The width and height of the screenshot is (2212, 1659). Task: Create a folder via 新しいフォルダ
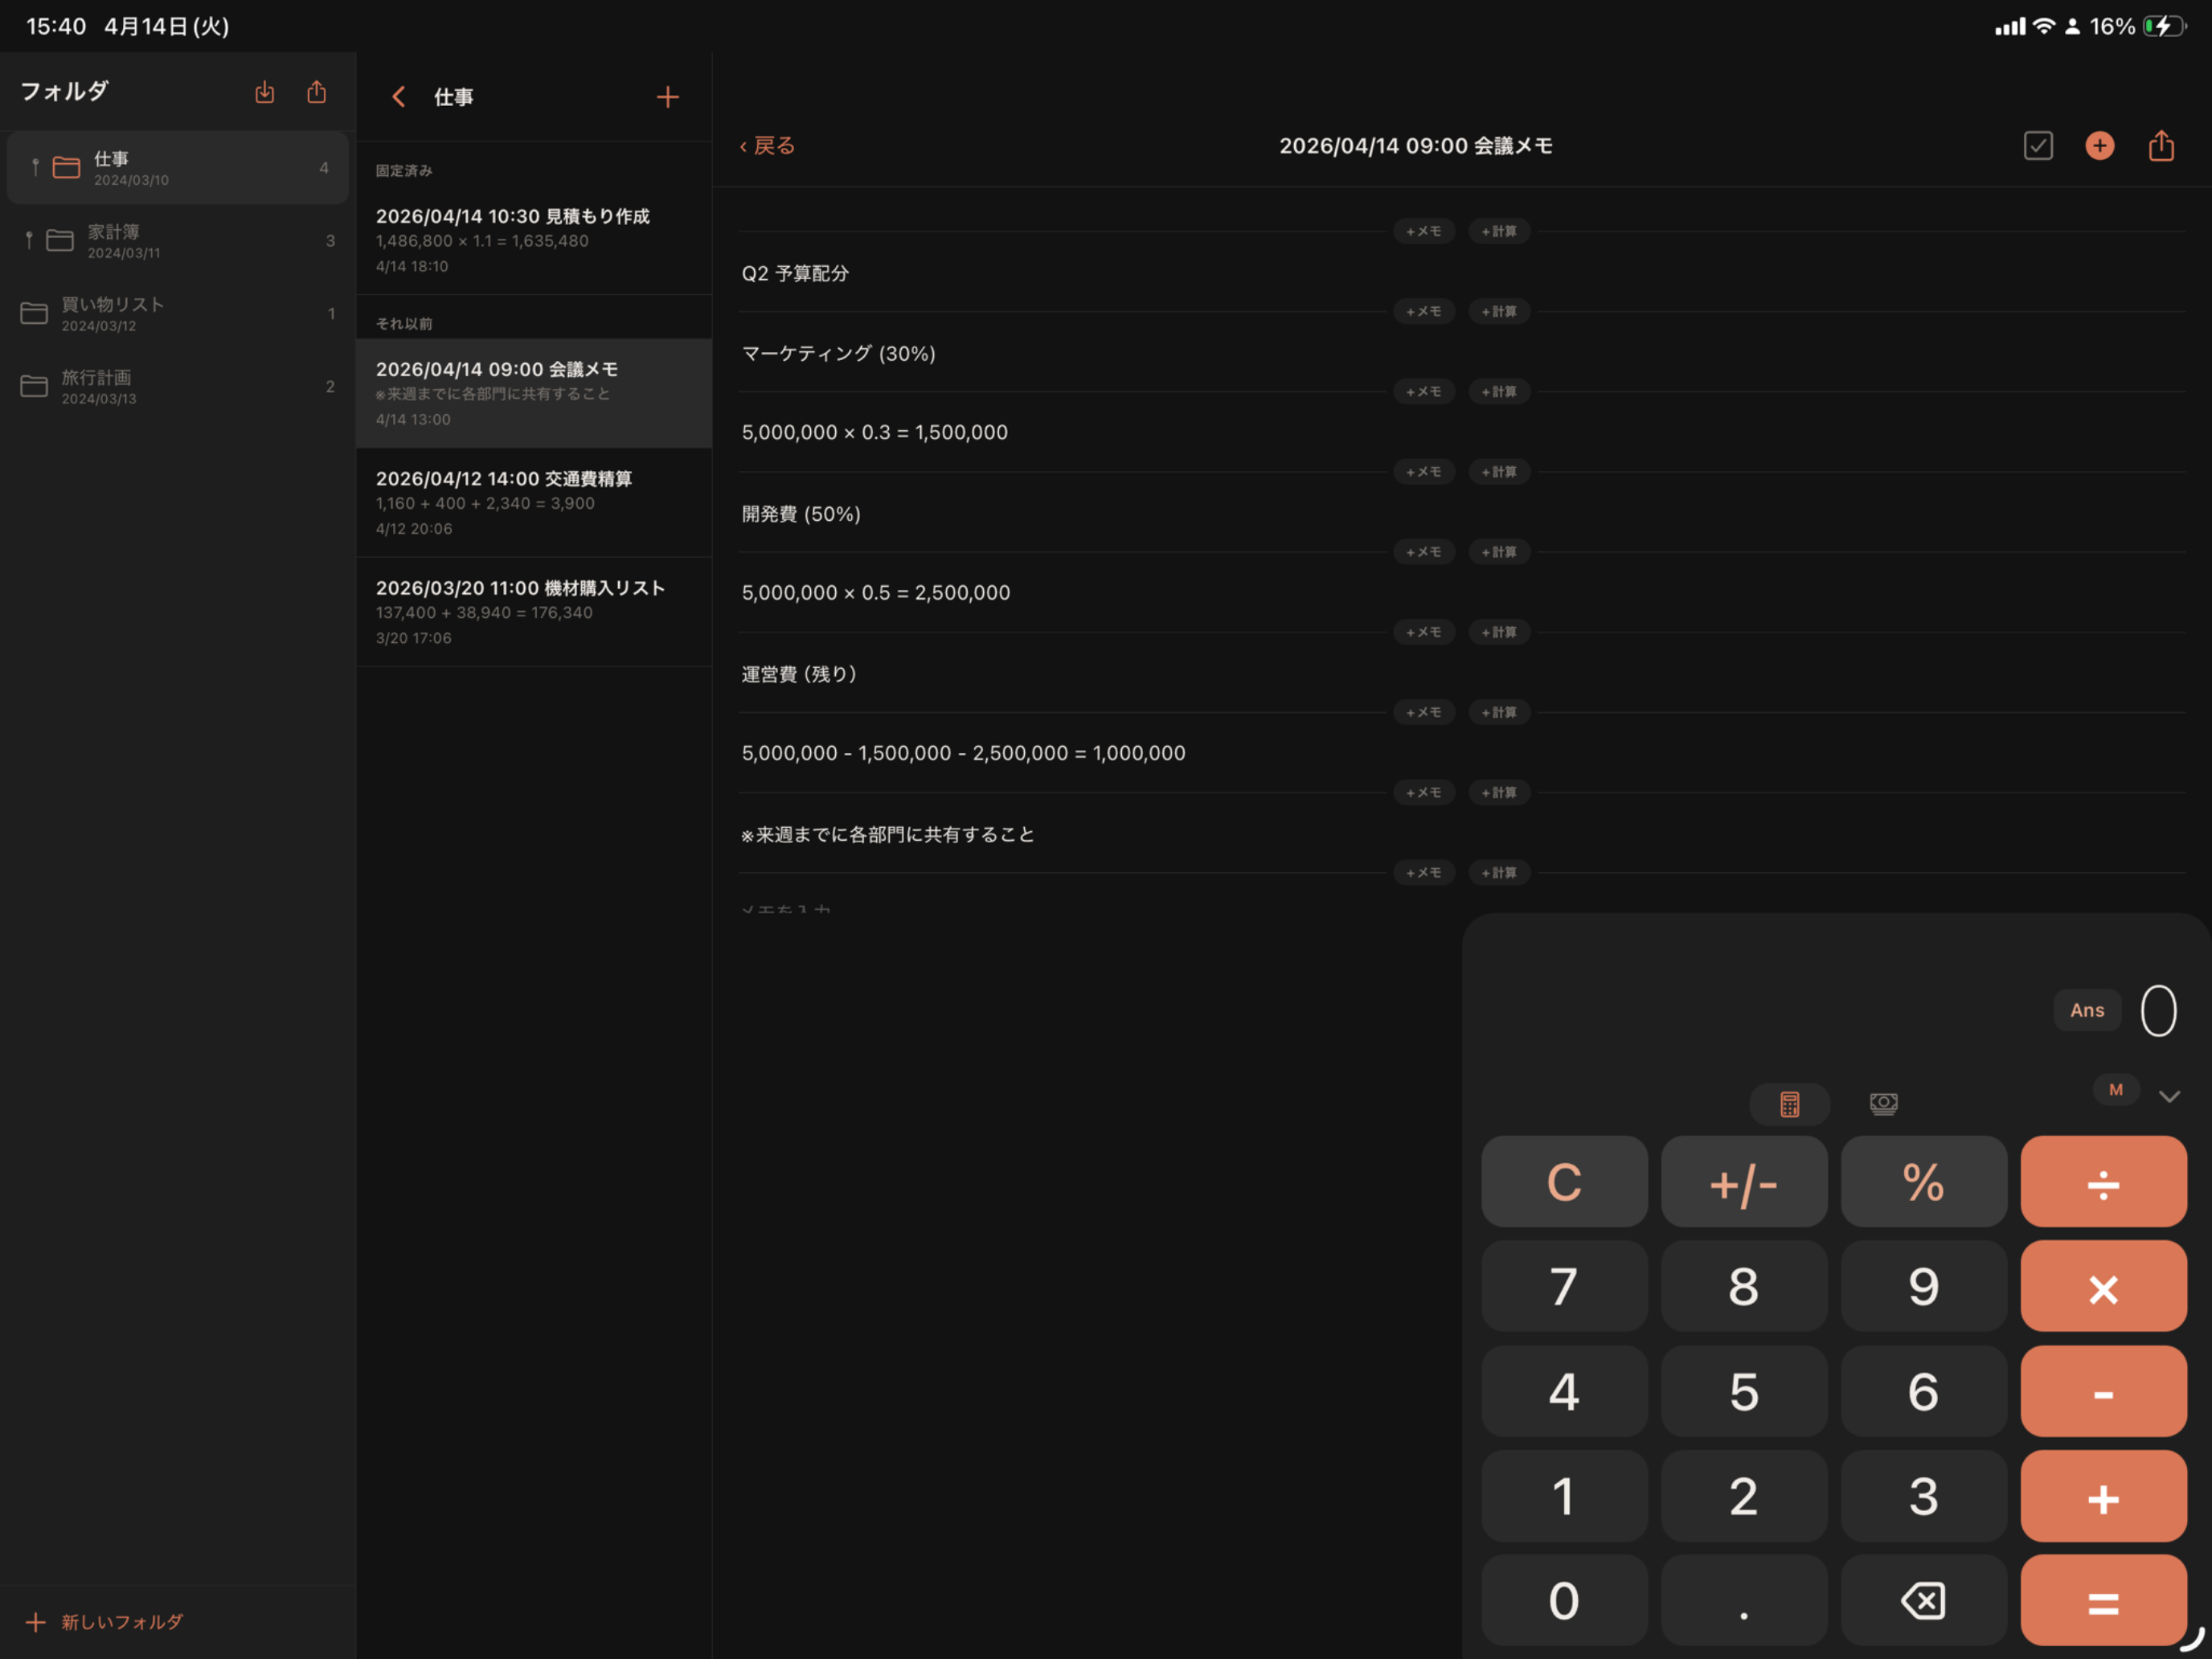[x=104, y=1621]
